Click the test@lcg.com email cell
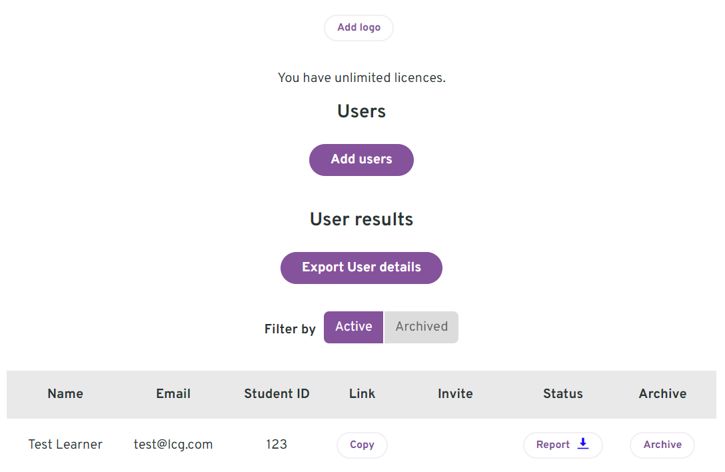This screenshot has width=725, height=472. pos(173,445)
